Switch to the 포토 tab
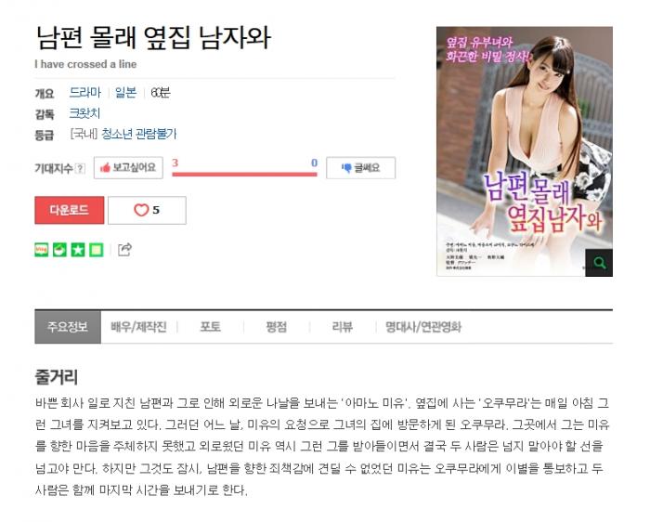This screenshot has height=522, width=650. click(x=211, y=327)
